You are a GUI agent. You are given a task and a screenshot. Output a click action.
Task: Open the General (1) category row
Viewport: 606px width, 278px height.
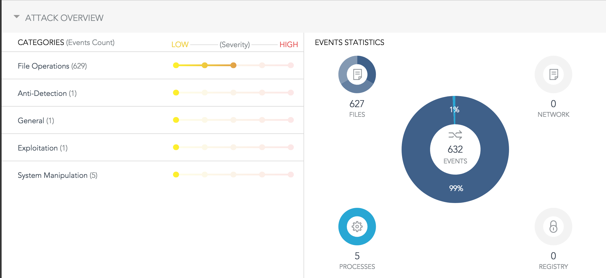click(36, 121)
